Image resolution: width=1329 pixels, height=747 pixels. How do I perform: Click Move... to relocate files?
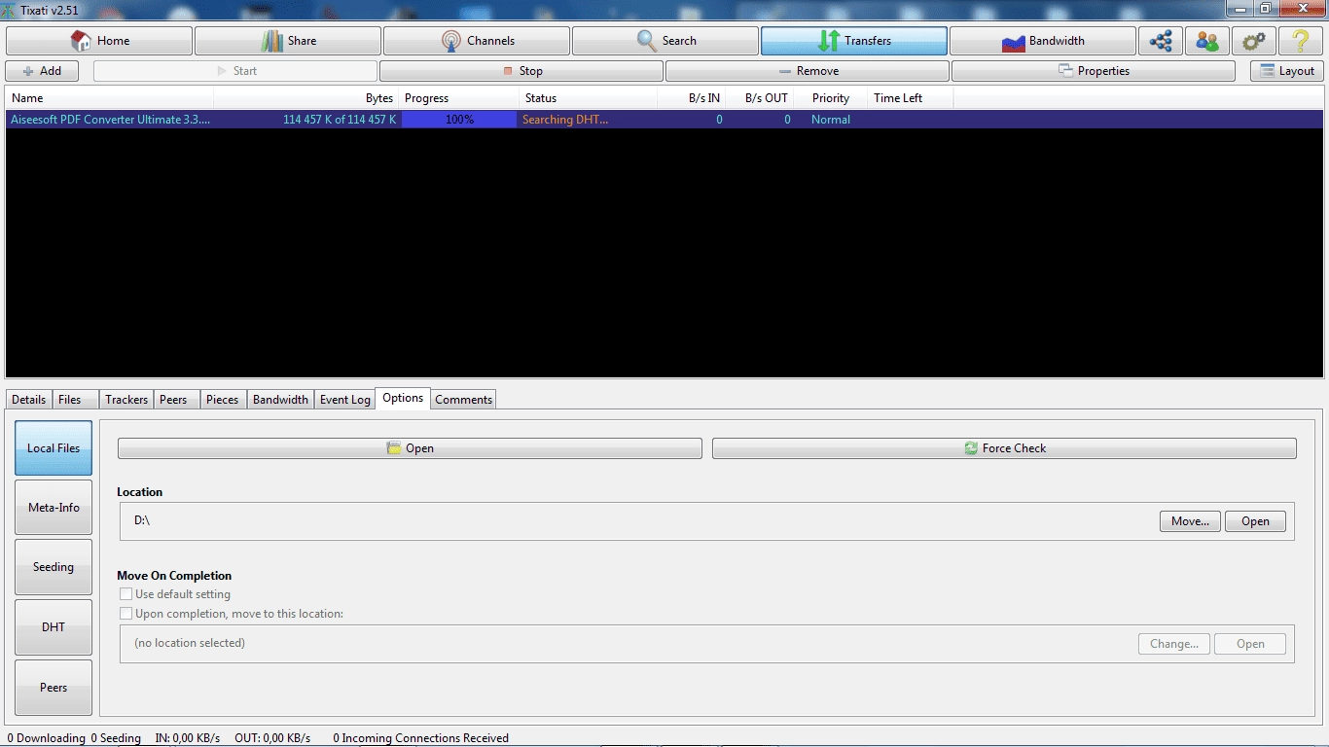[1190, 521]
